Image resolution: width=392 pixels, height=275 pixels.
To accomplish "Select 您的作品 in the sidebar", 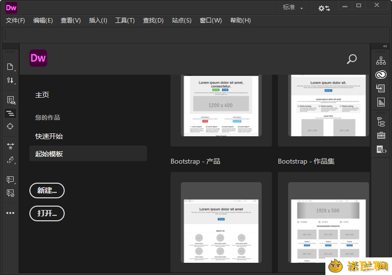I will click(48, 117).
